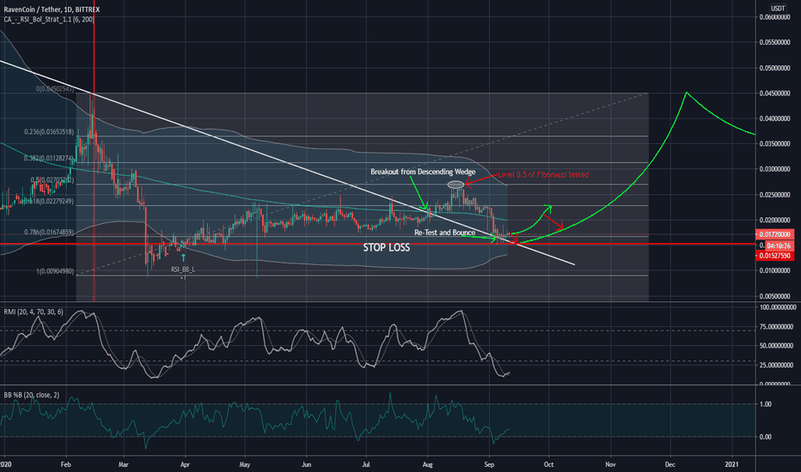Screen dimensions: 801x472
Task: Click the red 0.01527550 price line tag
Action: tap(774, 256)
